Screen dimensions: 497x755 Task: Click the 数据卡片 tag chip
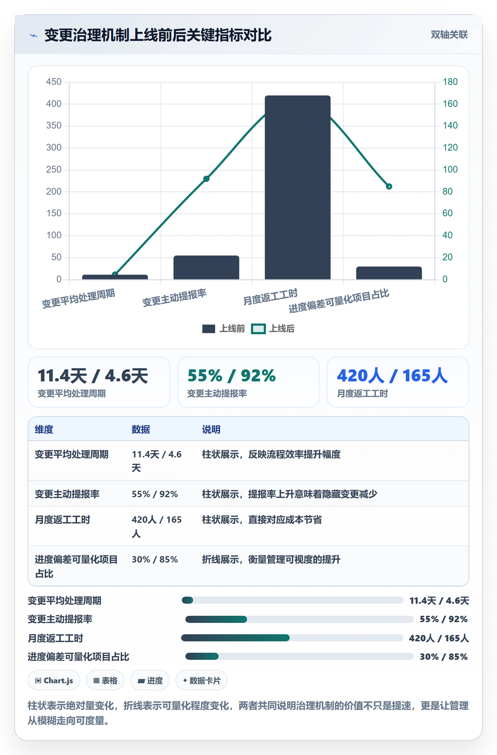[x=202, y=680]
